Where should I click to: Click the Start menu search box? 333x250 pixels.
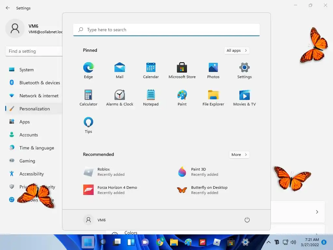coord(166,30)
